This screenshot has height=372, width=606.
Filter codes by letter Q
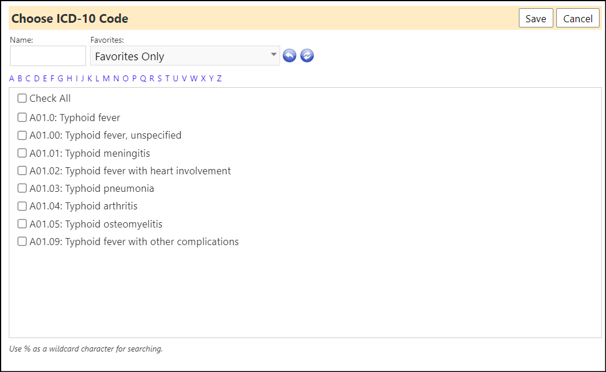pos(143,78)
